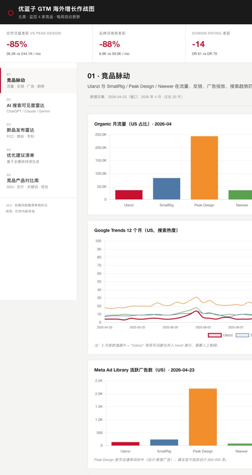This screenshot has width=252, height=475.
Task: Click the '基于全模块持续生成' sidebar subtitle
Action: [x=23, y=162]
